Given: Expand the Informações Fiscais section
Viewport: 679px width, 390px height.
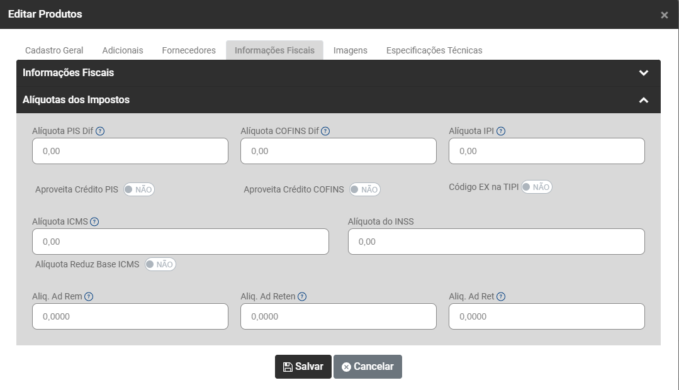Looking at the screenshot, I should pos(643,73).
